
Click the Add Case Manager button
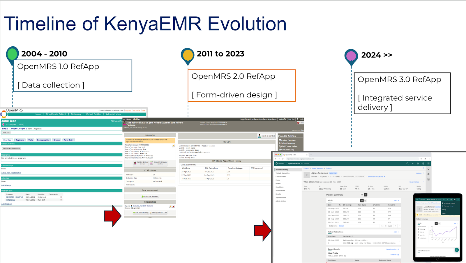click(x=150, y=197)
